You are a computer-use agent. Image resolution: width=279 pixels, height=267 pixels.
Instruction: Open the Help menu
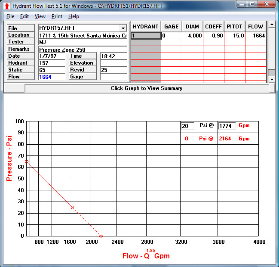tap(74, 16)
